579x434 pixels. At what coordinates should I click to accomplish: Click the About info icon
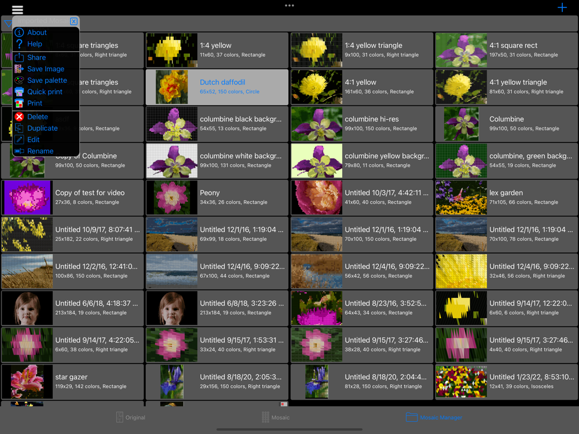(x=19, y=32)
